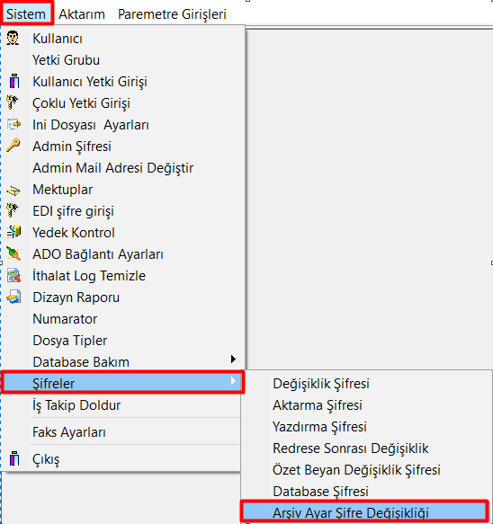Click the Mektuplar envelope icon

tap(13, 191)
